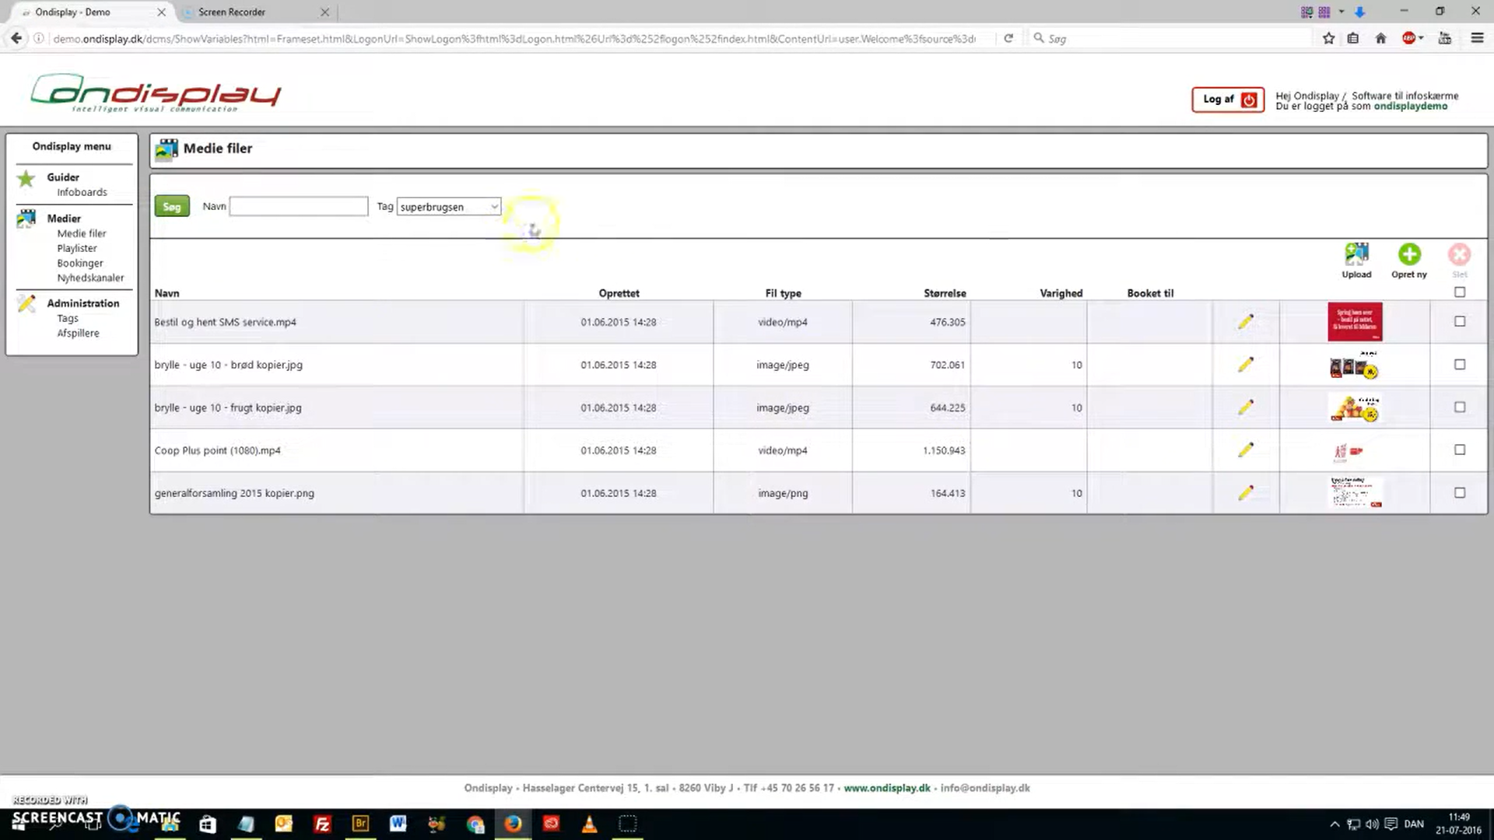Click the Ondisplay logo
Screen dimensions: 1494x840
coord(156,93)
